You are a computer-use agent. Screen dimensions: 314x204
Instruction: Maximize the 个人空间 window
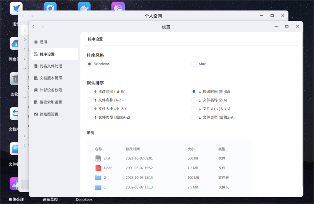click(x=272, y=15)
